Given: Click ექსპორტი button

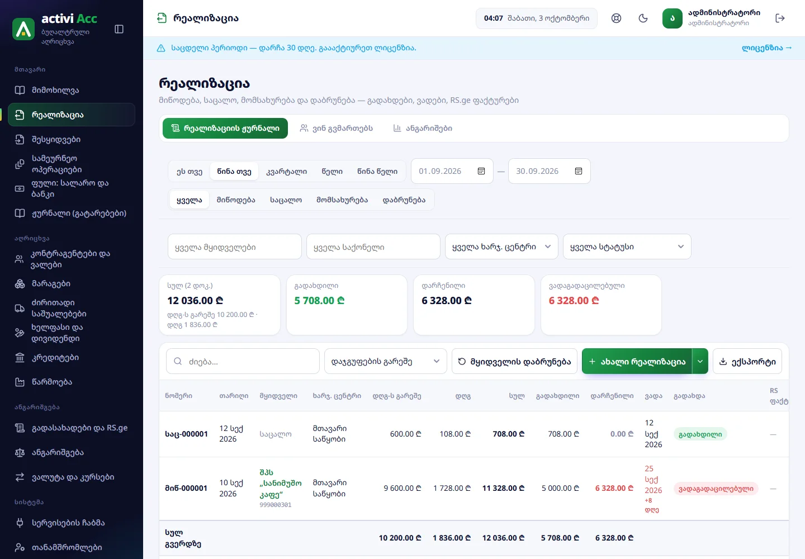Looking at the screenshot, I should [x=747, y=361].
